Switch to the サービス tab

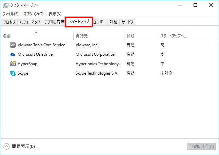127,22
